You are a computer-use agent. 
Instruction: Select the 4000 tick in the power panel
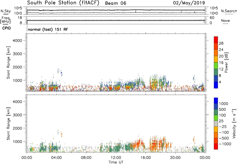(17, 41)
